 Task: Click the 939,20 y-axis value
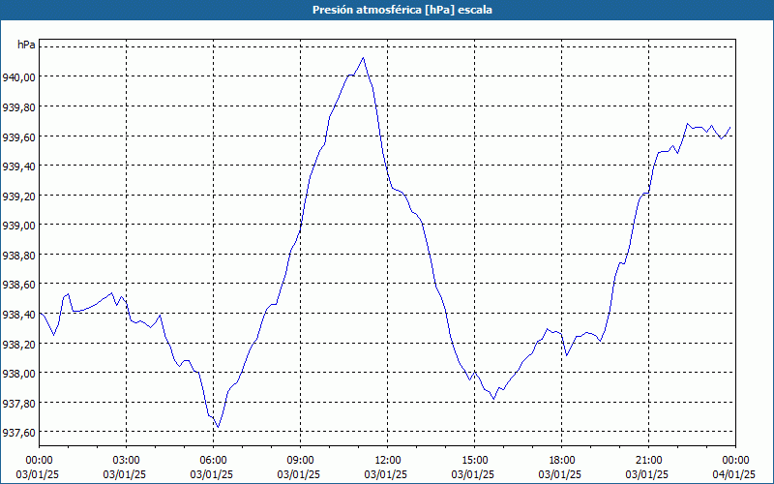coord(18,196)
